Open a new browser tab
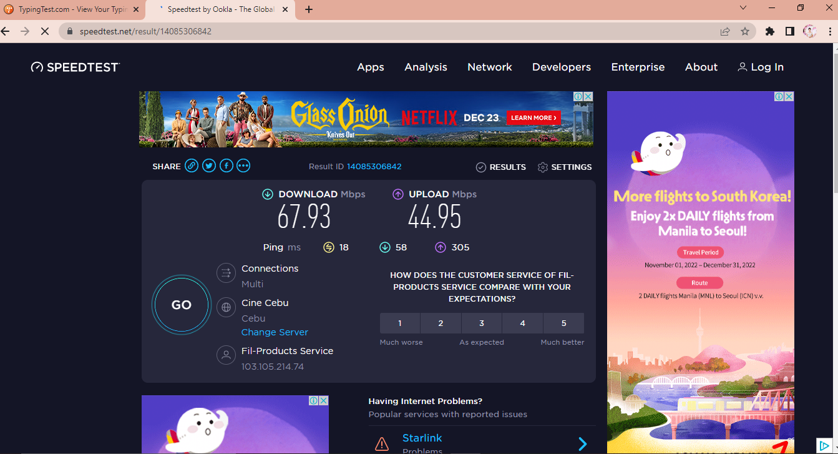The width and height of the screenshot is (838, 454). pos(309,9)
